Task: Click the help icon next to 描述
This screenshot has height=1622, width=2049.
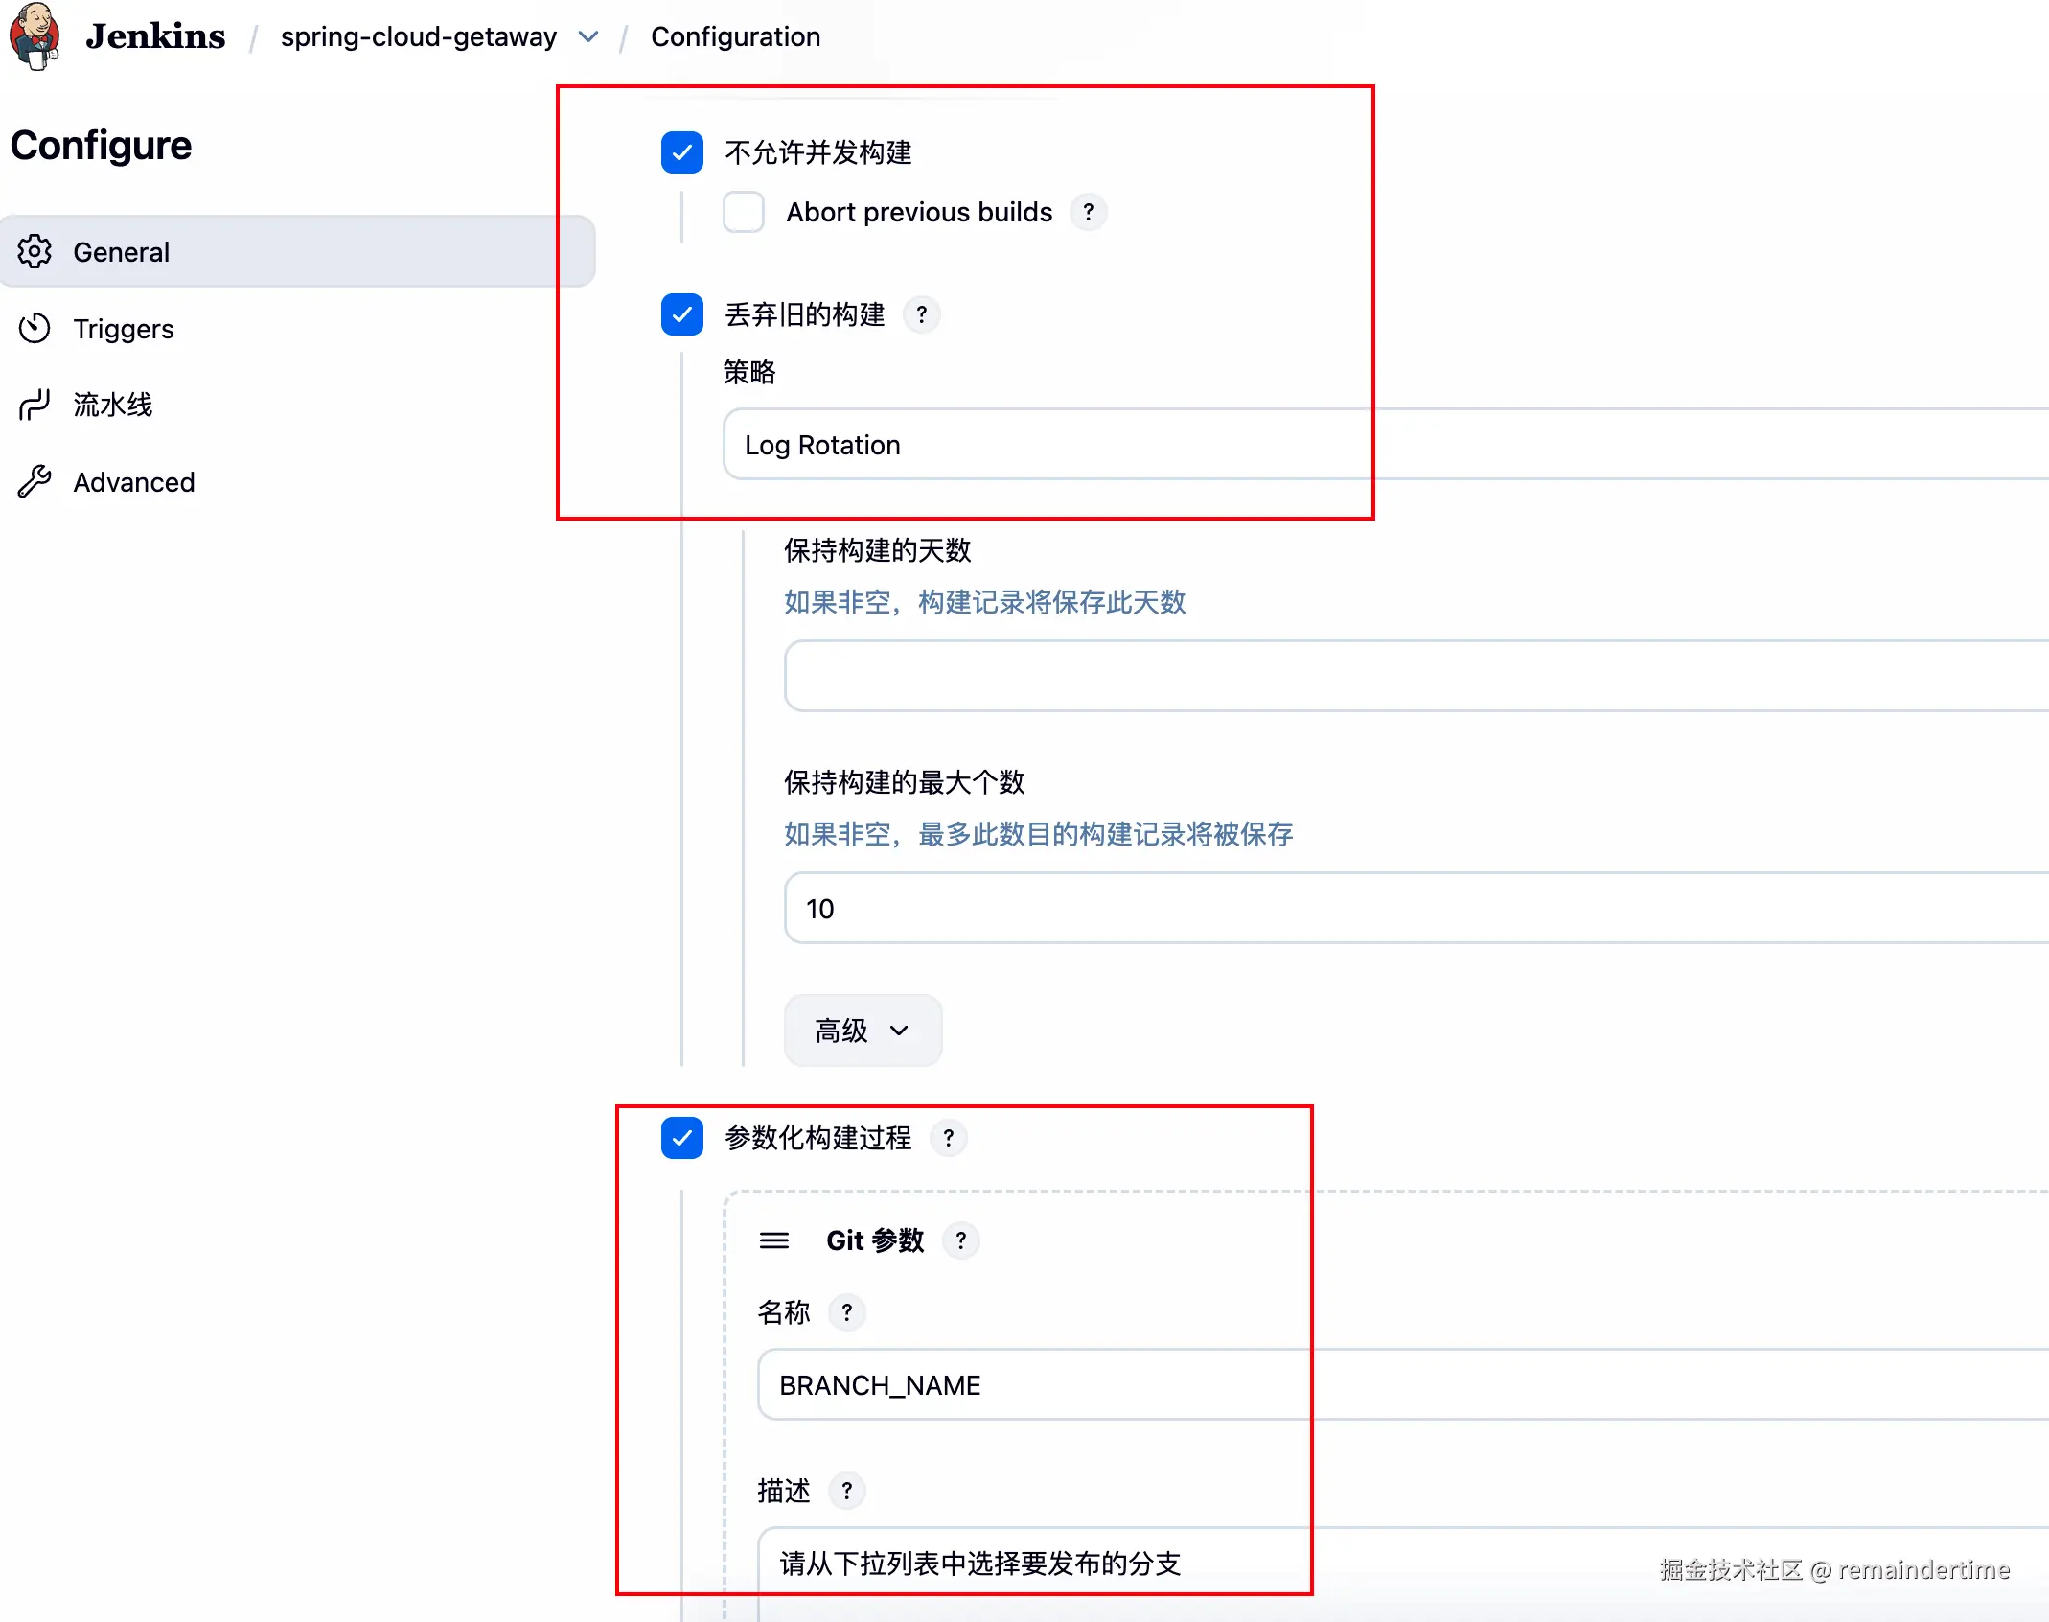Action: (846, 1491)
